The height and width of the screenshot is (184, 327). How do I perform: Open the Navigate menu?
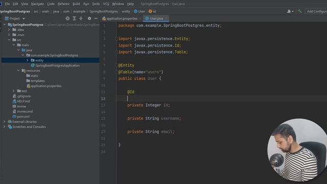[x=37, y=4]
